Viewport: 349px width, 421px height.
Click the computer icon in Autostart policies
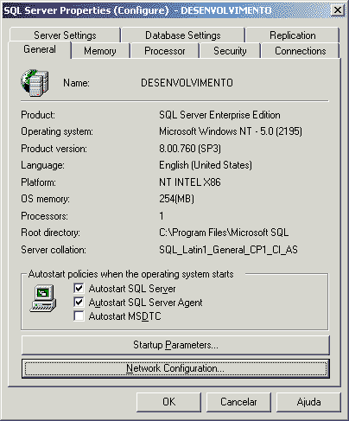(x=43, y=298)
